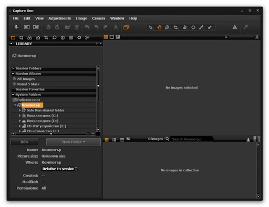Click the orange Variants stack icon

coord(126,27)
